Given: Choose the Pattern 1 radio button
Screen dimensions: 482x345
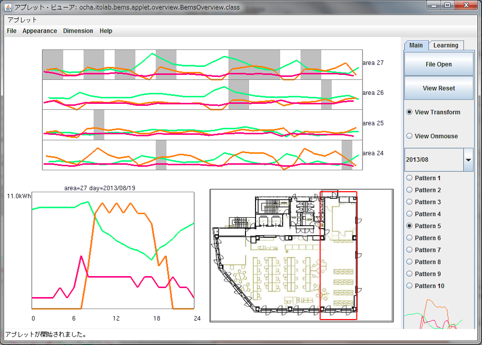Looking at the screenshot, I should 410,178.
